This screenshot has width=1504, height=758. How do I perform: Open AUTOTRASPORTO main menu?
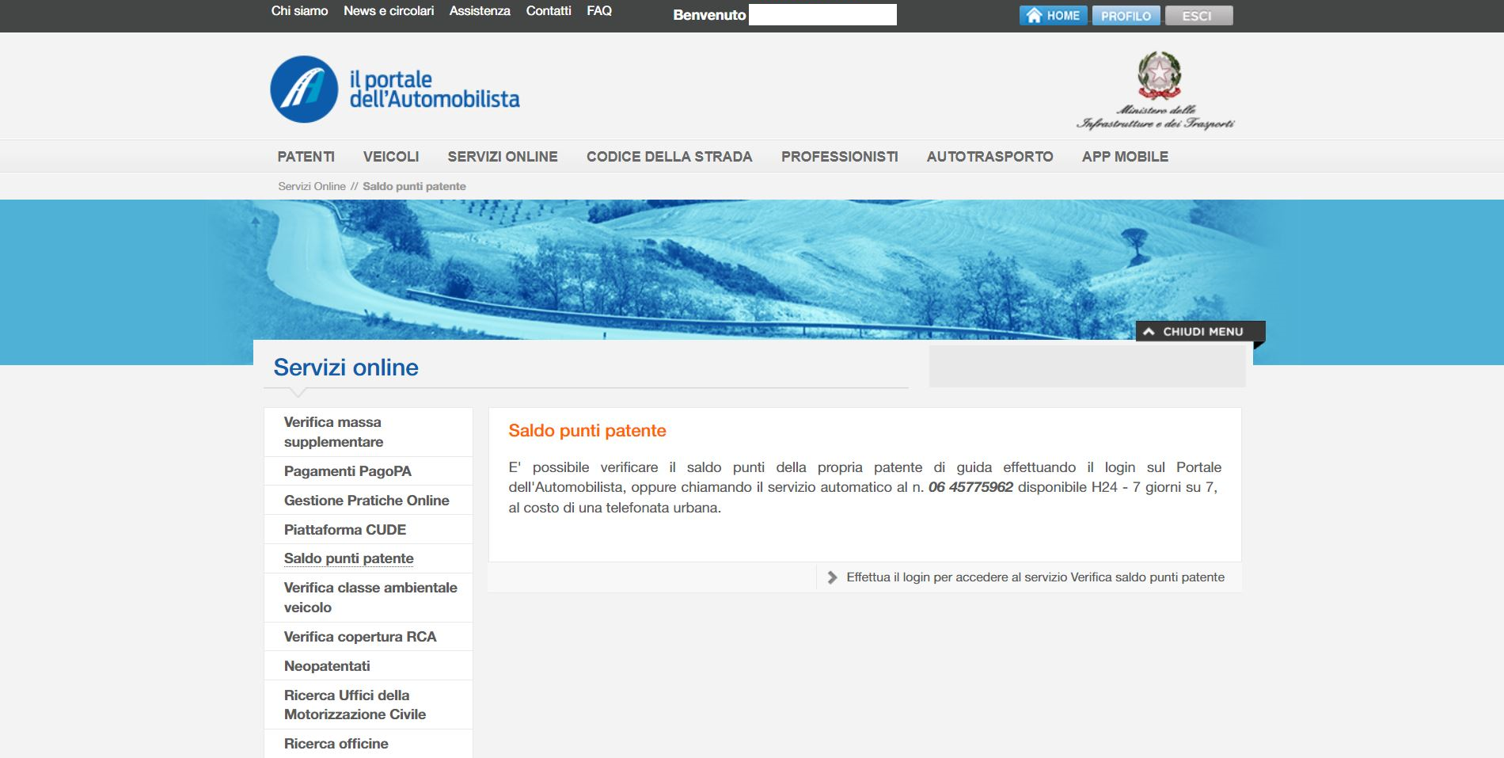990,157
